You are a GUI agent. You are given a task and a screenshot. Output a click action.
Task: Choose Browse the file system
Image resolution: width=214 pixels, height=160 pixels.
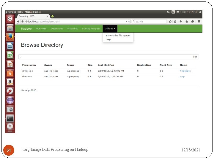pos(118,35)
